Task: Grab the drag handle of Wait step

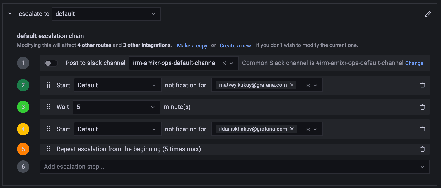Action: pos(49,107)
